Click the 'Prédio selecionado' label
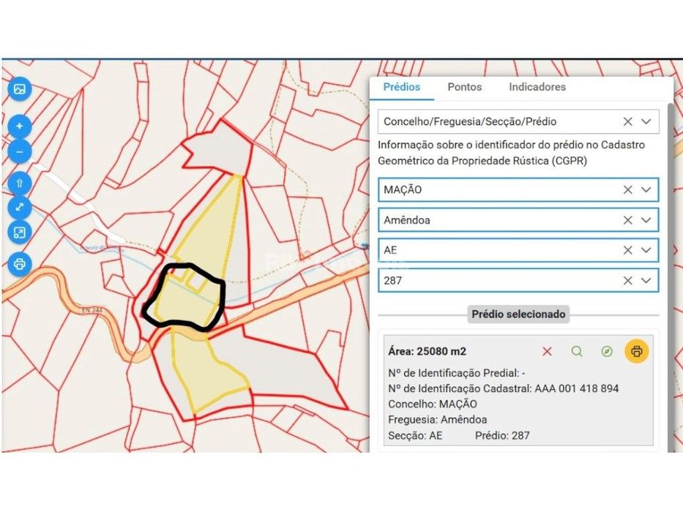This screenshot has width=683, height=512. coord(518,315)
